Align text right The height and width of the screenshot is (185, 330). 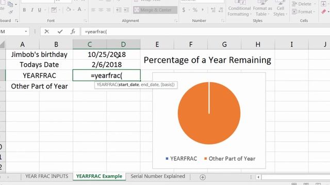point(108,10)
